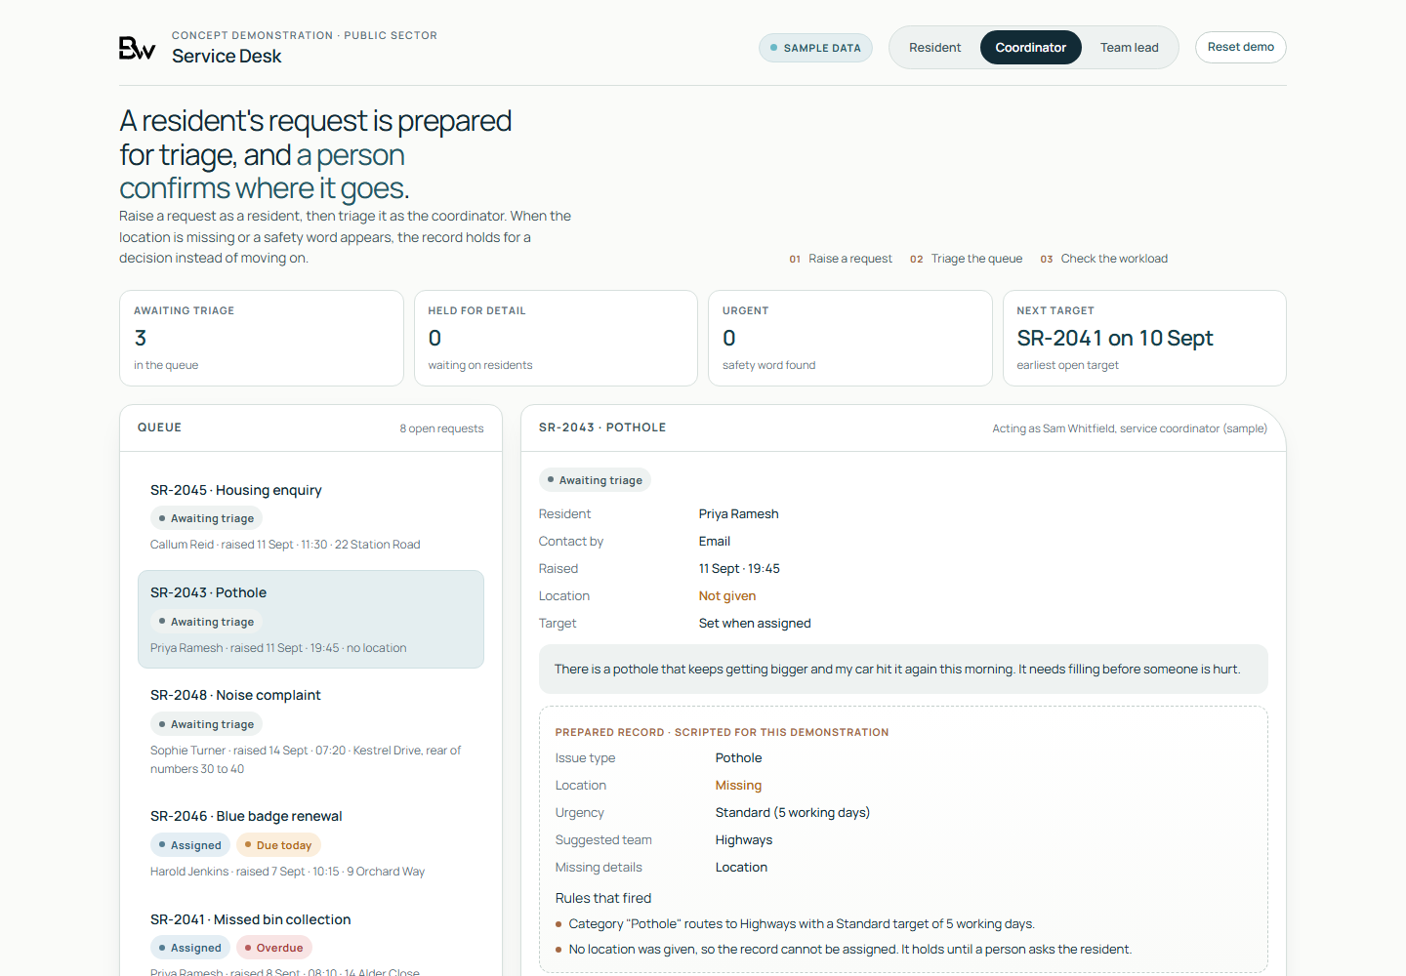Open SR-2048 Noise complaint request
This screenshot has width=1406, height=976.
point(310,731)
